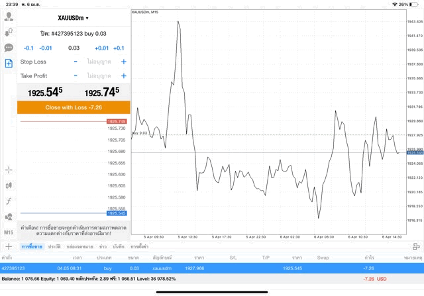The width and height of the screenshot is (424, 296).
Task: Decrease volume by -0.01
Action: (x=46, y=48)
